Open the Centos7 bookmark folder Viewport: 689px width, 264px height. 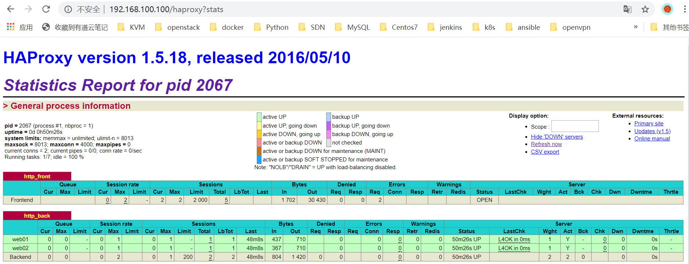pos(399,27)
